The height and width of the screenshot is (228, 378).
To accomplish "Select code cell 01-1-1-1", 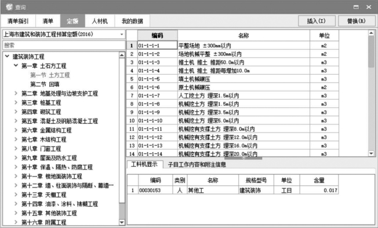I will [158, 46].
